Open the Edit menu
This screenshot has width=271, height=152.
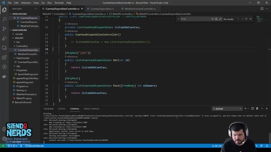pyautogui.click(x=16, y=3)
